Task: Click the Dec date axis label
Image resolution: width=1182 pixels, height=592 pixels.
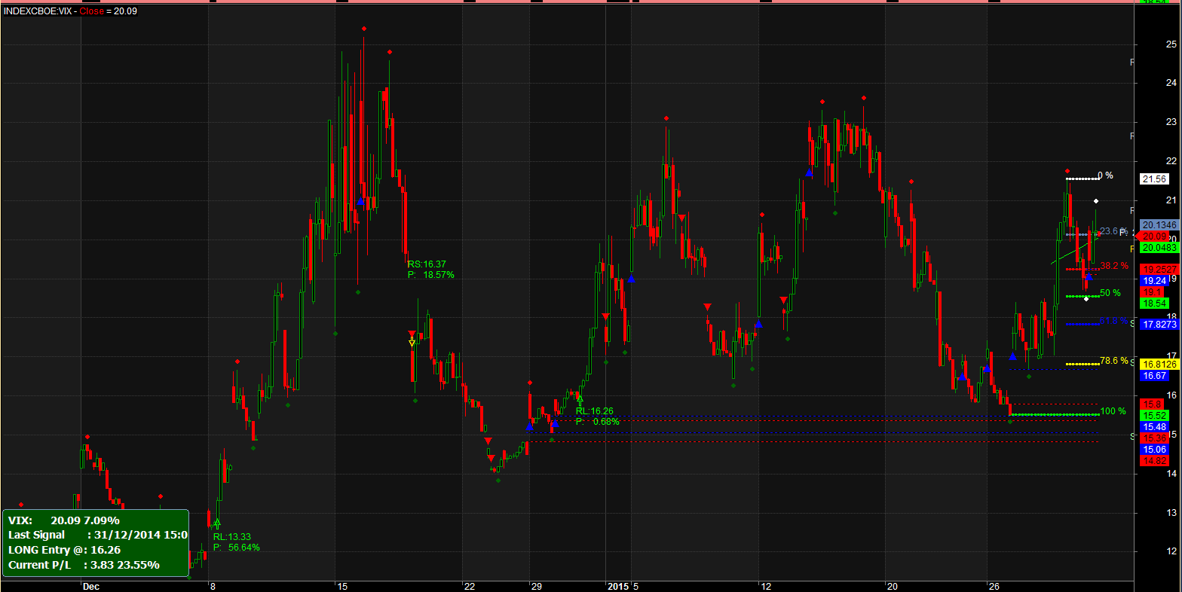Action: (91, 586)
